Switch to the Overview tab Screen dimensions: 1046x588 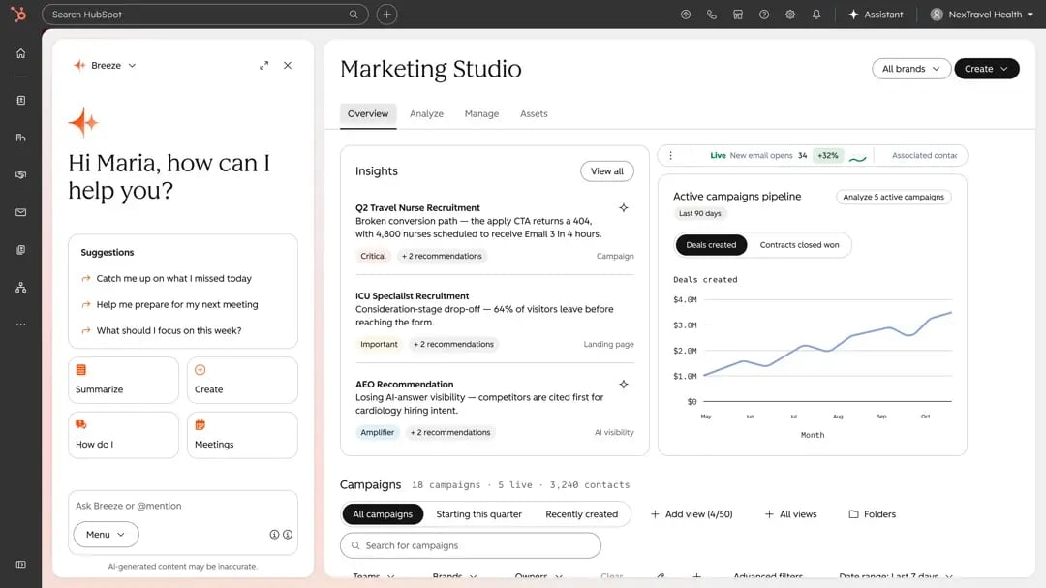click(368, 113)
